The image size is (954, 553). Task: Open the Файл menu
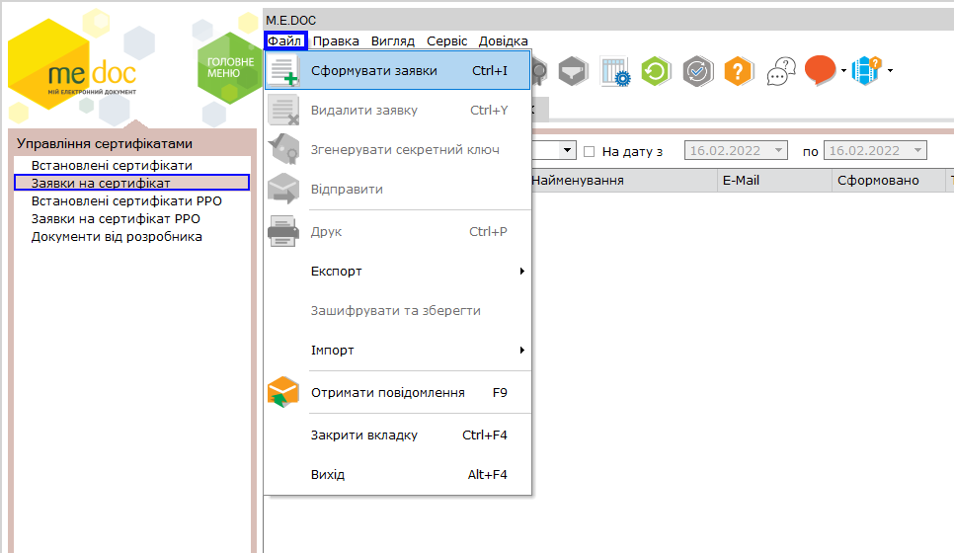point(284,40)
